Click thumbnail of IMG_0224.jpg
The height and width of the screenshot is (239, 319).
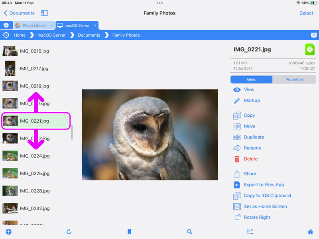[x=10, y=156]
